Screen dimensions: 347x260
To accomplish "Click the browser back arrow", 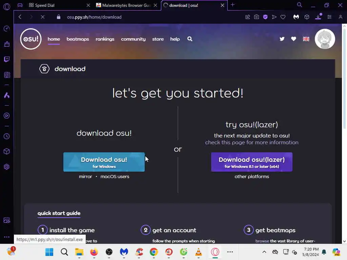I will coord(20,17).
